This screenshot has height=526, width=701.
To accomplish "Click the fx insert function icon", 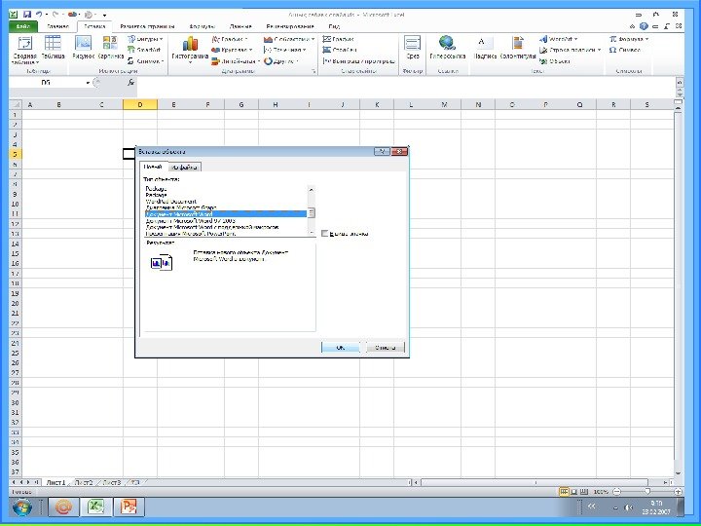I will [x=130, y=82].
